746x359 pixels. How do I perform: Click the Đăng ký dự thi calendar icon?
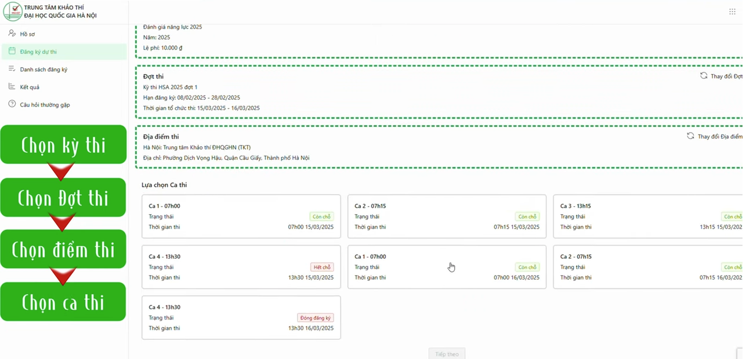click(x=12, y=52)
